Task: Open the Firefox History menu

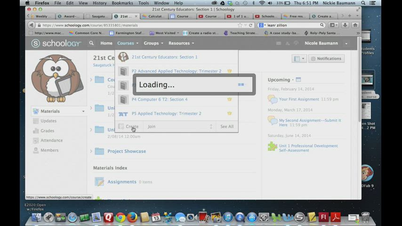Action: (99, 3)
